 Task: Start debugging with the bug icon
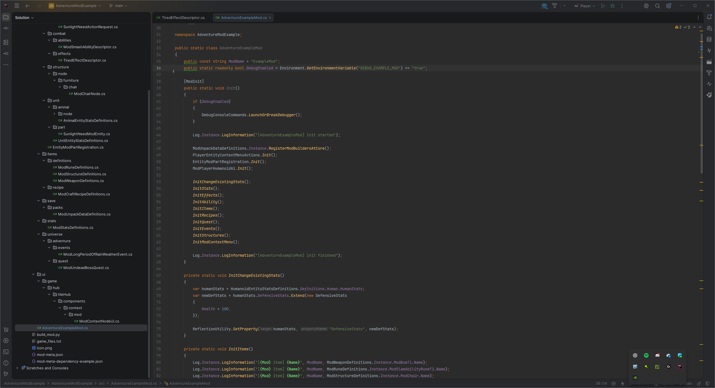(612, 6)
